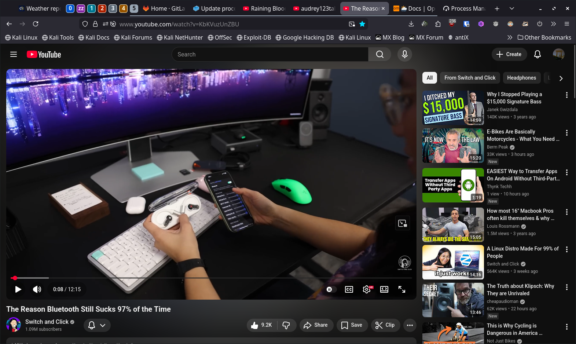The height and width of the screenshot is (344, 576).
Task: Enter fullscreen mode in video player
Action: (x=402, y=289)
